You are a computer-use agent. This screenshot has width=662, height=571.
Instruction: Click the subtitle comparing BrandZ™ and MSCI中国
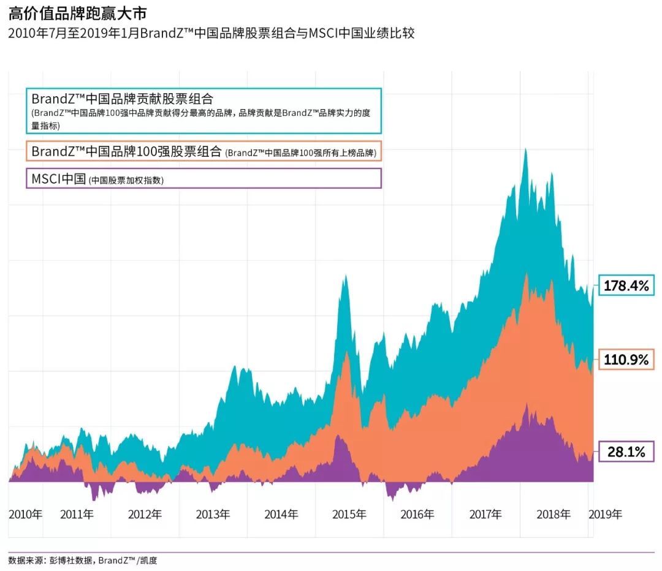coord(211,33)
